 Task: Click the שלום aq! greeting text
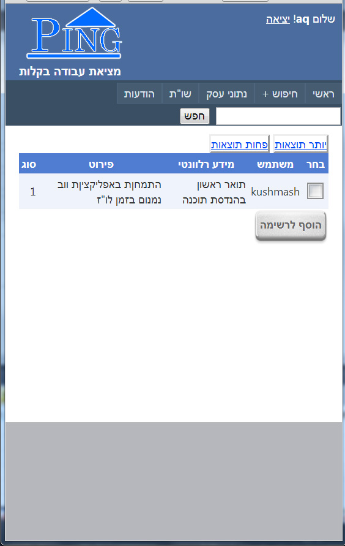point(314,20)
